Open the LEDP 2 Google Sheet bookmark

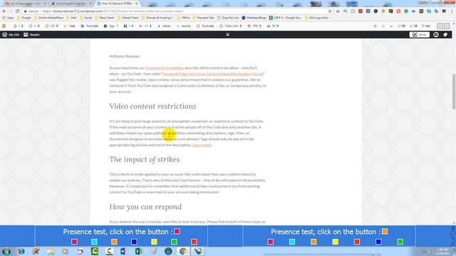(x=285, y=18)
